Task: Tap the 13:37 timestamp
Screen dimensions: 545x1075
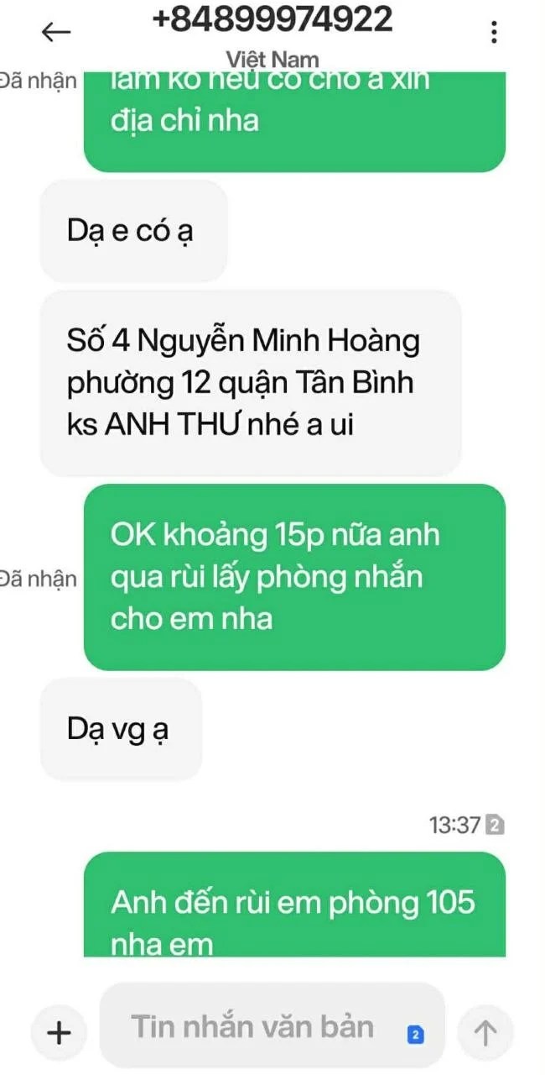Action: click(454, 826)
